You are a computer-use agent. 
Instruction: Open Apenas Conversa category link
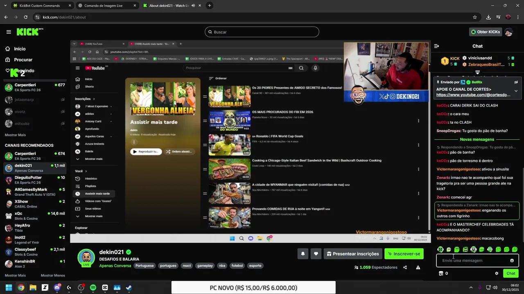tap(115, 265)
